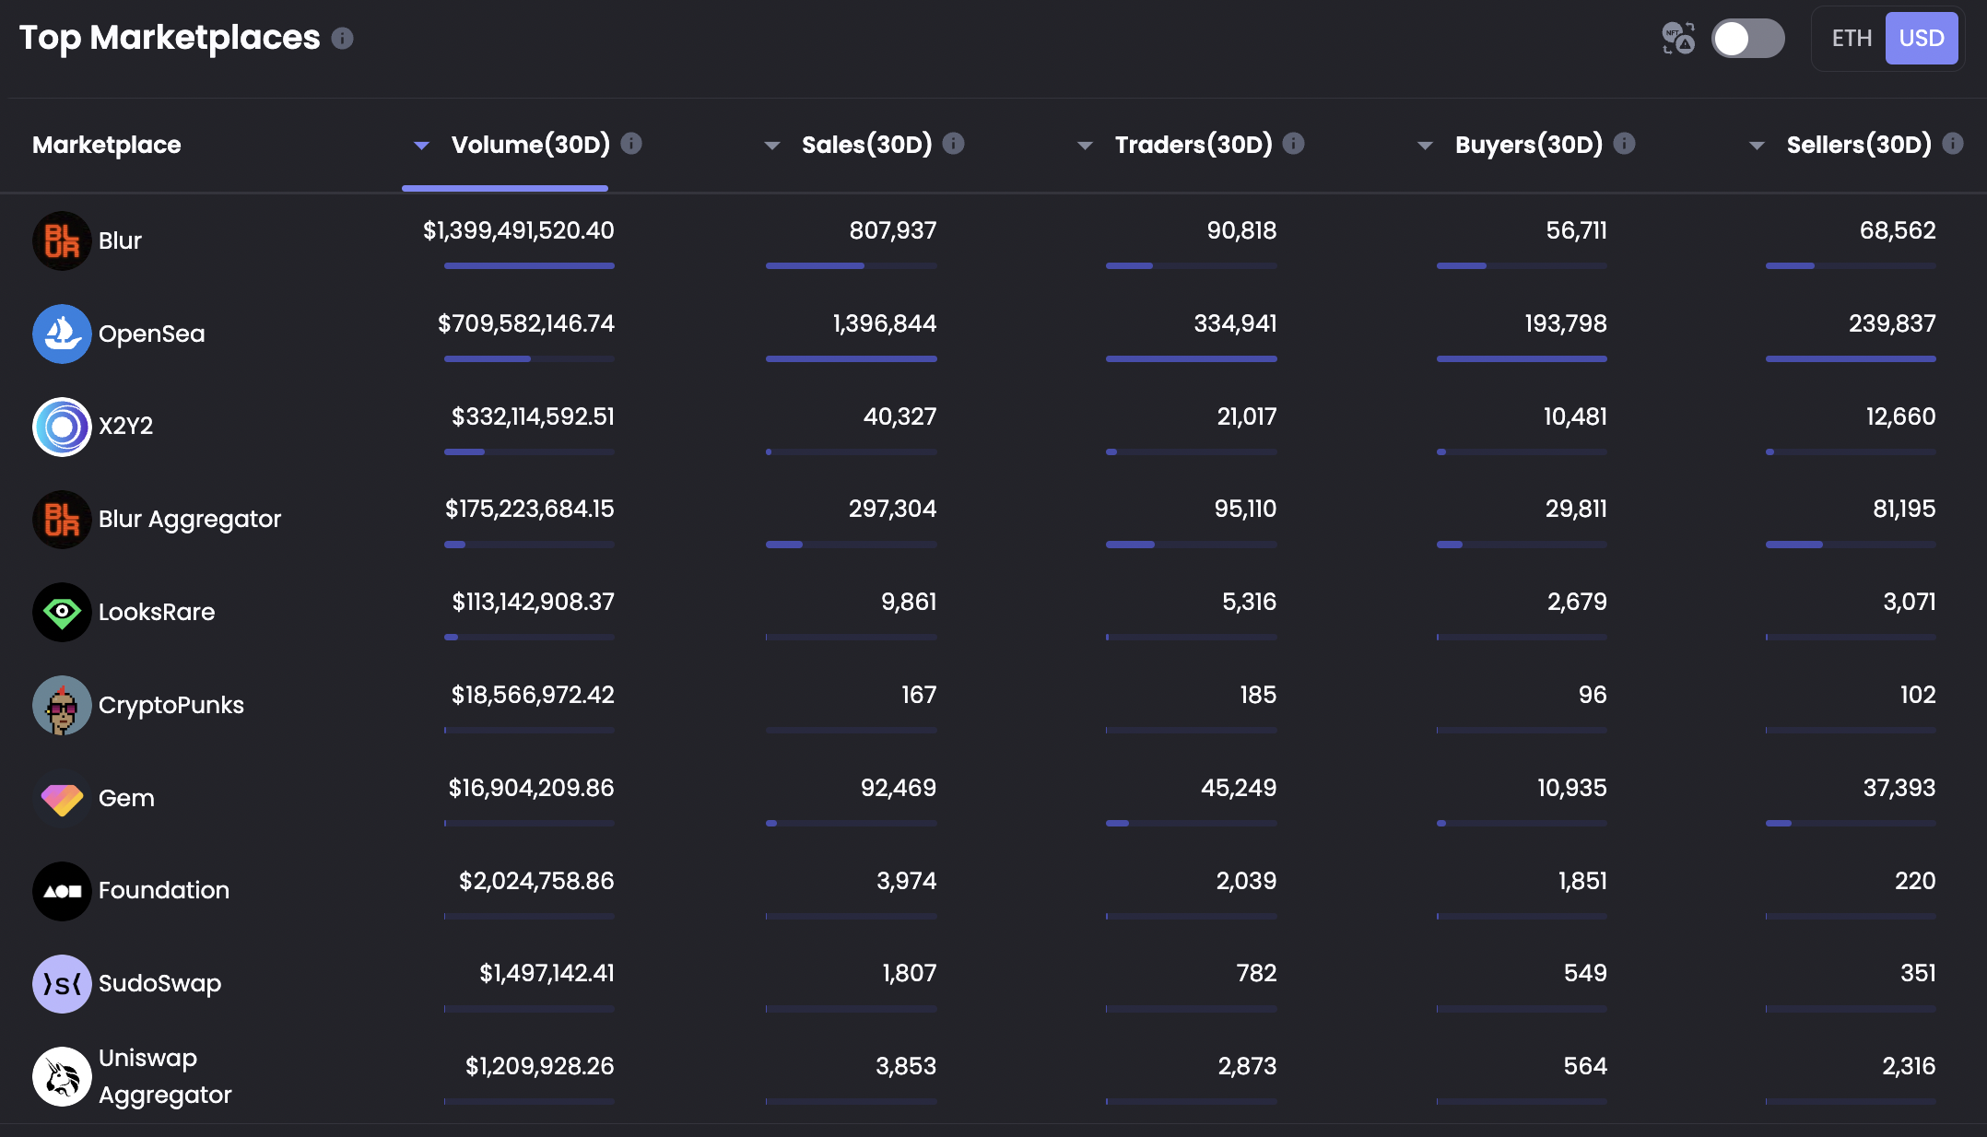Switch currency display to ETH

pos(1852,39)
